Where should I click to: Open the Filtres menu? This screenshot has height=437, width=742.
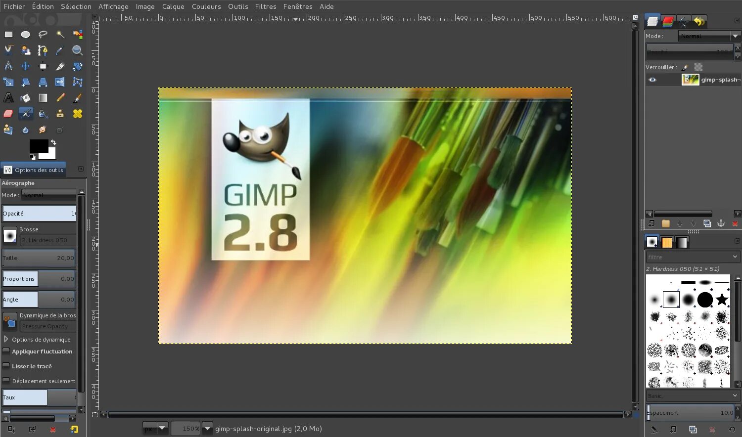tap(266, 6)
